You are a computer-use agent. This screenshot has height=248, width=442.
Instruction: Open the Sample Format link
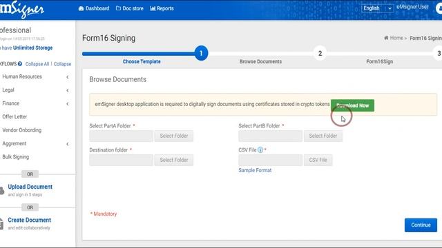point(255,170)
